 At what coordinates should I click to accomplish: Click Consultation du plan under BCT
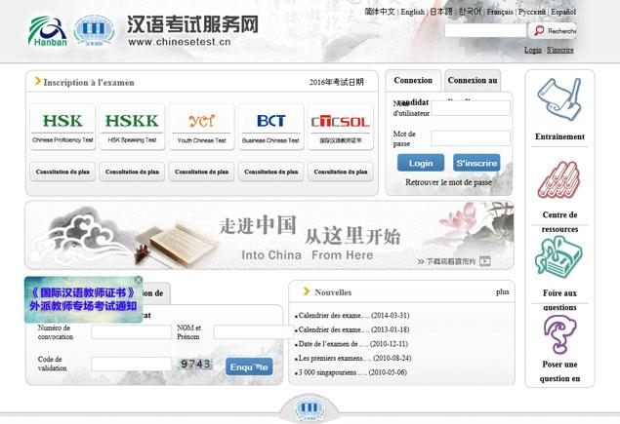click(270, 172)
